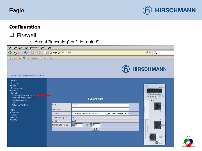Image resolution: width=202 pixels, height=151 pixels.
Task: Click the Reload page icon
Action: point(26,52)
